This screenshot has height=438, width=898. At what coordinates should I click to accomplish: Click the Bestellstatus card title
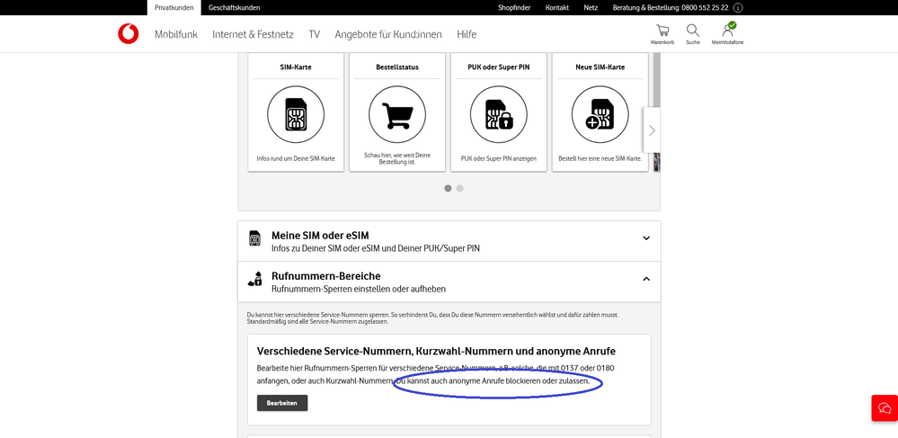pos(397,67)
